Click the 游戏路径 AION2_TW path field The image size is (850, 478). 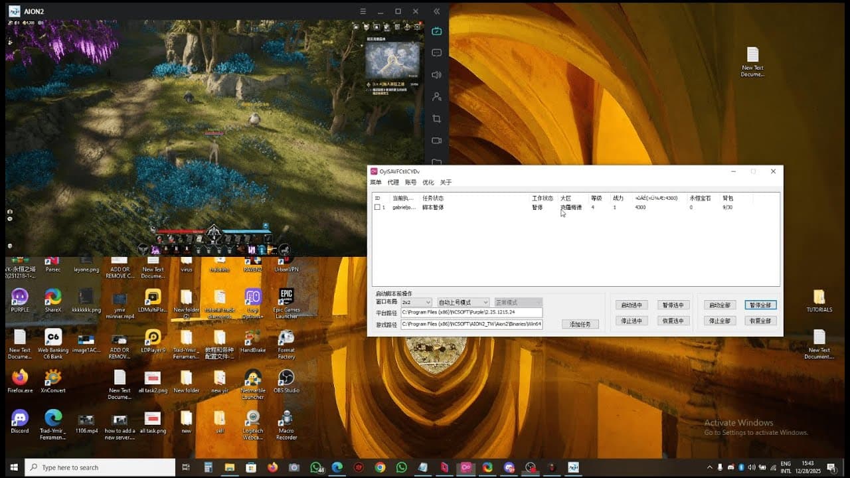(x=471, y=324)
